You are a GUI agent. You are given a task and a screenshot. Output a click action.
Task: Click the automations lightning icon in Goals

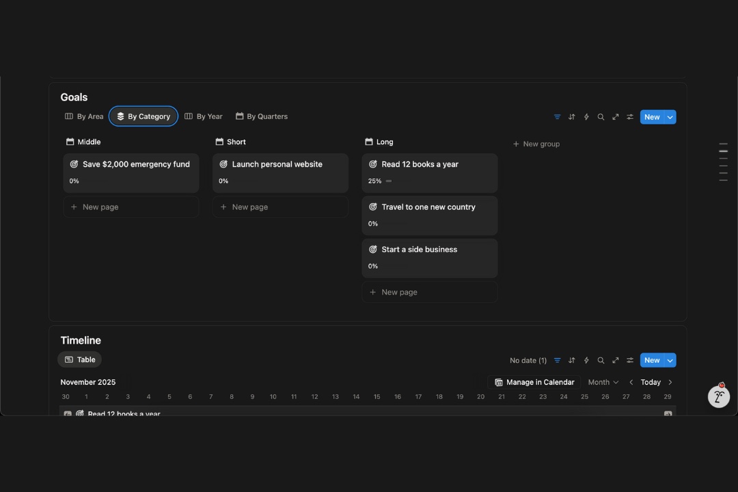pos(586,117)
